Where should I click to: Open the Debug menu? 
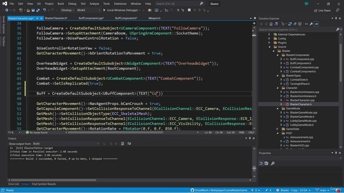tap(72, 4)
